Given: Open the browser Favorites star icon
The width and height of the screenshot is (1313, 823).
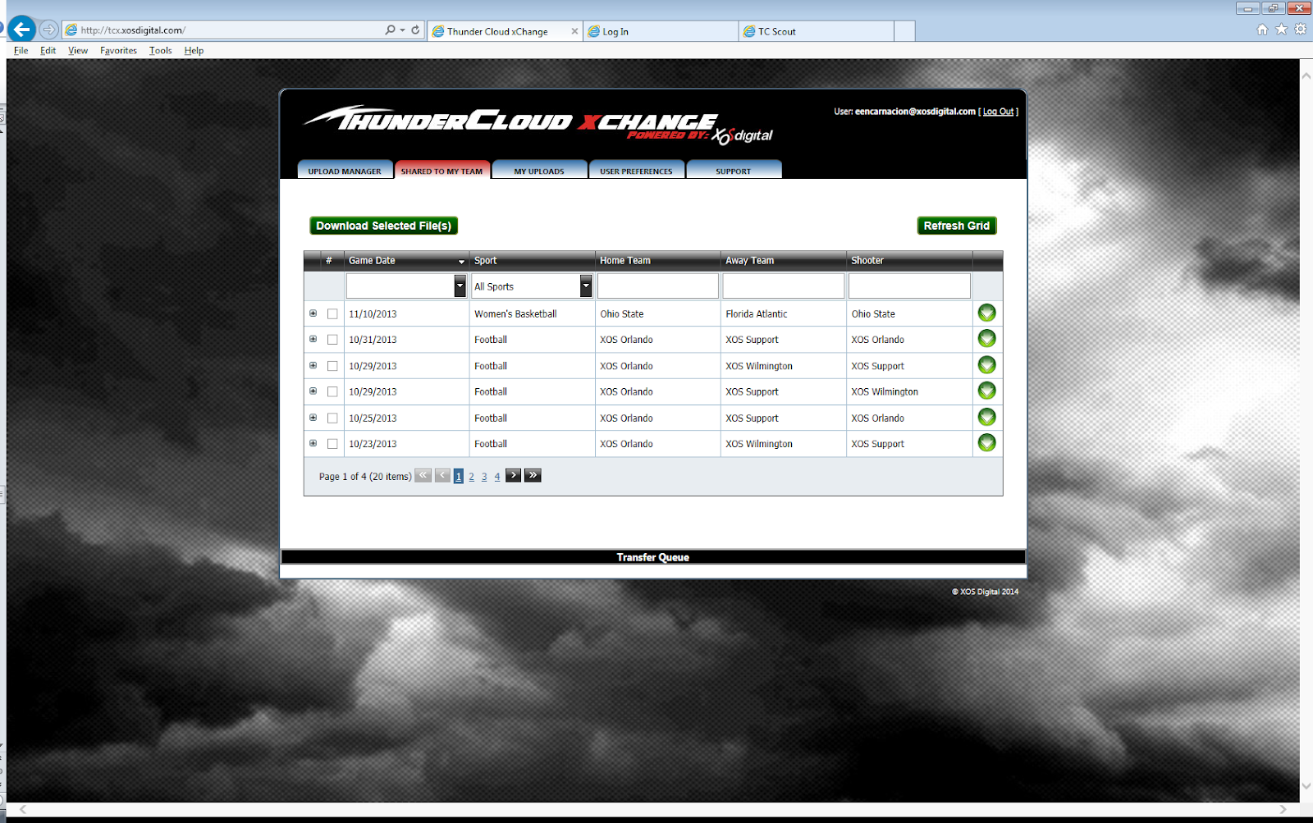Looking at the screenshot, I should [x=1281, y=30].
